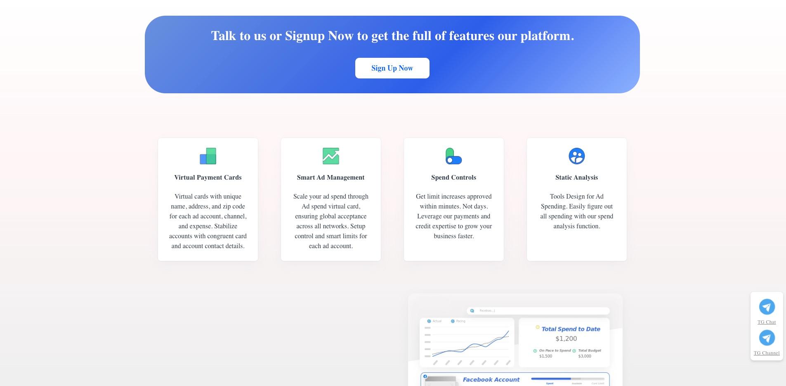
Task: Click the TG Chat text link
Action: [767, 322]
